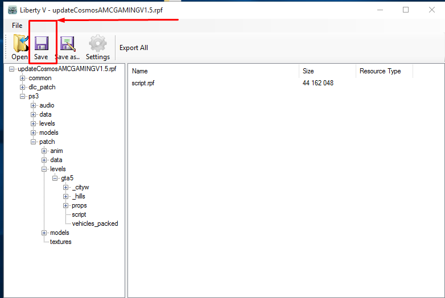Click the Liberty V application icon in title bar
Screen dimensions: 445x298
pyautogui.click(x=12, y=10)
